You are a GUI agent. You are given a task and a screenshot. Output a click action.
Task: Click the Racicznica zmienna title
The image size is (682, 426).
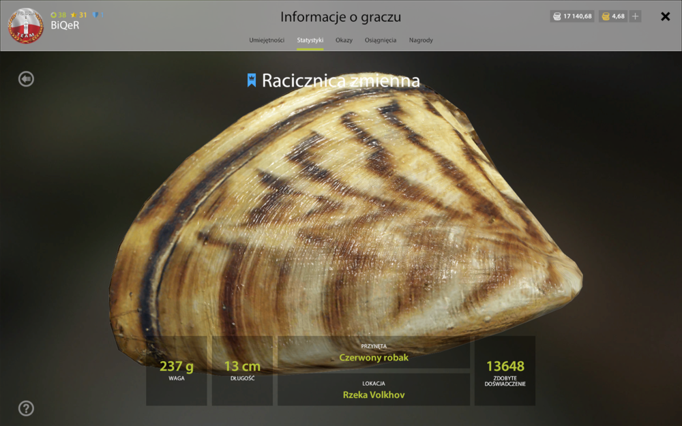[x=340, y=80]
